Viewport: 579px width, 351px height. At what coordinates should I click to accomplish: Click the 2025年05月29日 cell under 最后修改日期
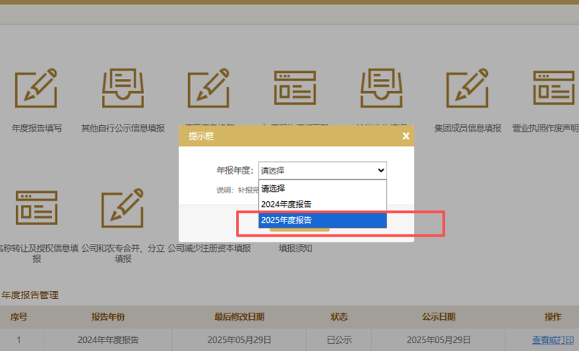tap(240, 339)
